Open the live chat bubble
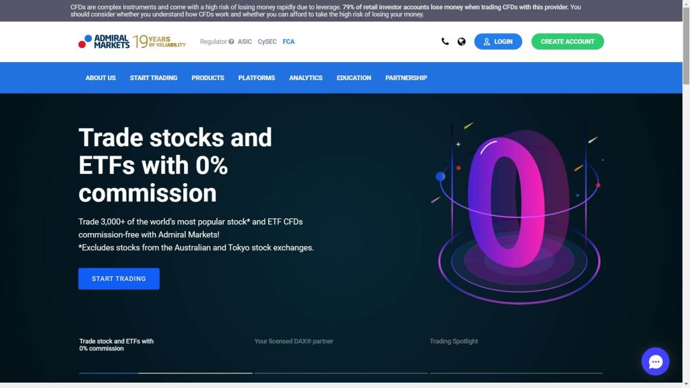 click(x=655, y=362)
